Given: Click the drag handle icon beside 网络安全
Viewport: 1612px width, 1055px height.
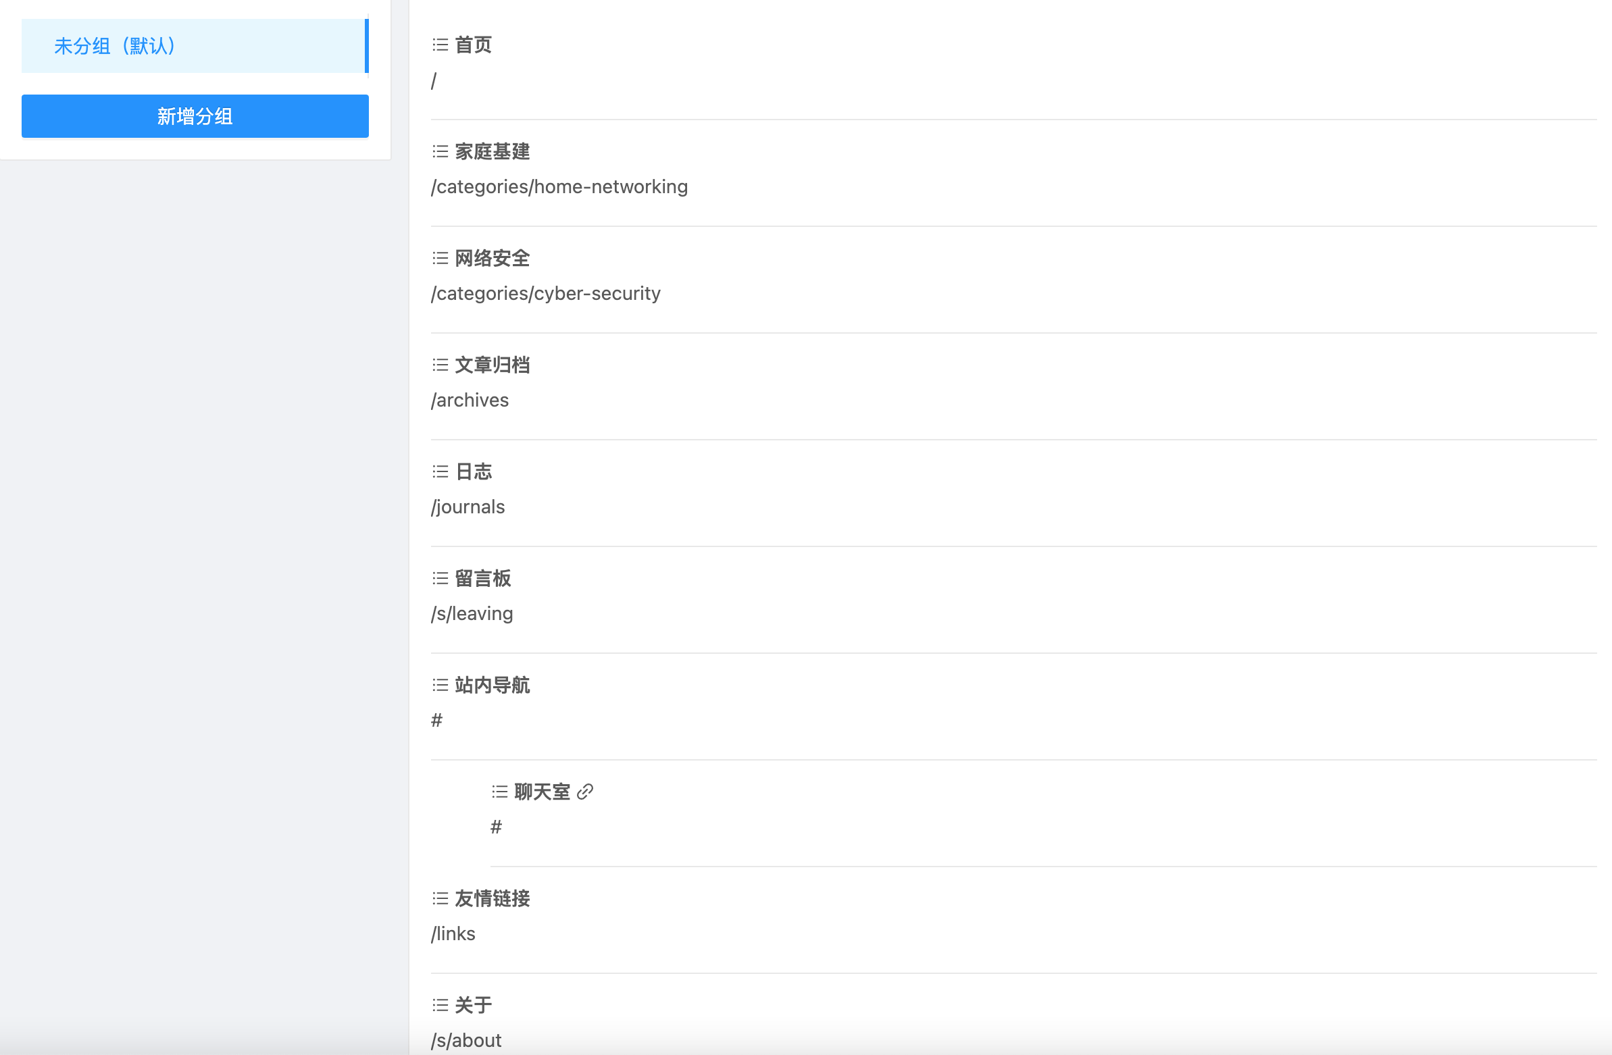Looking at the screenshot, I should click(x=440, y=259).
